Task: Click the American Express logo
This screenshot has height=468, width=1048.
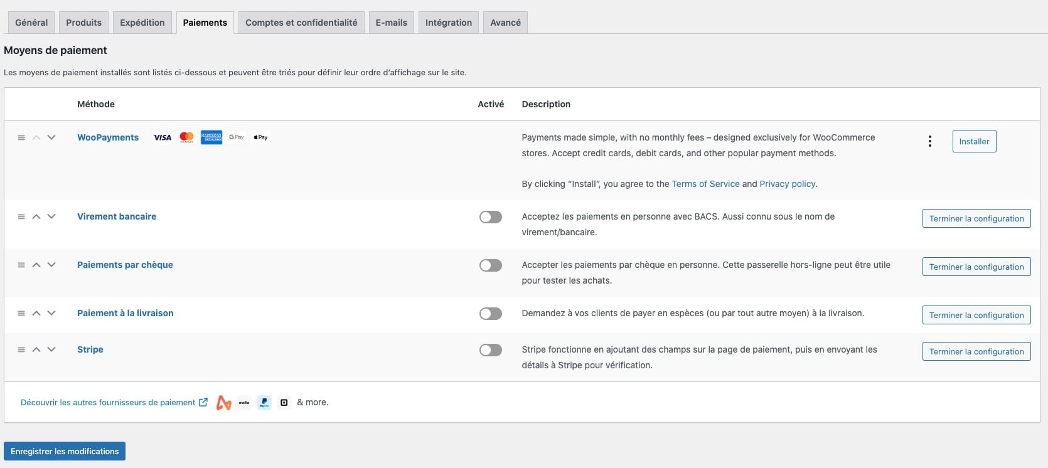Action: [211, 137]
